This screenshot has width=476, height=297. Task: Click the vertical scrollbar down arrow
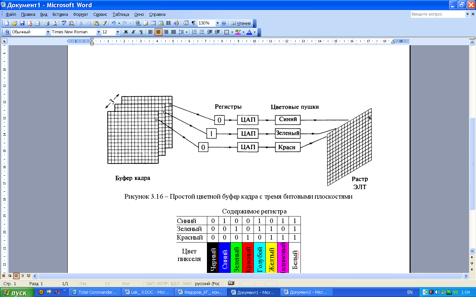pyautogui.click(x=472, y=251)
